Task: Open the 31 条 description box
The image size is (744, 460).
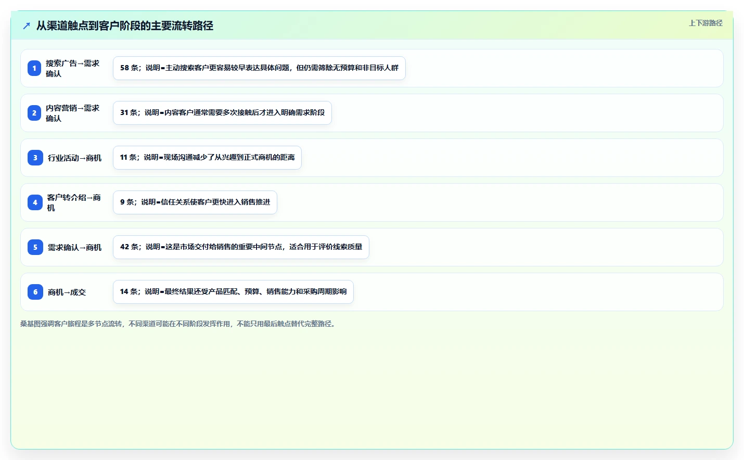Action: click(222, 113)
